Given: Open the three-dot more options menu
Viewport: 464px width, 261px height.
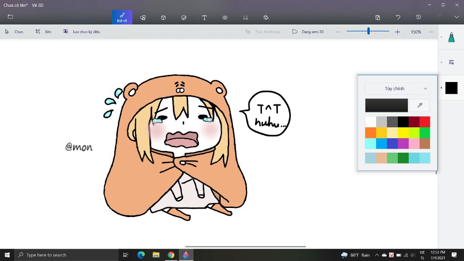Looking at the screenshot, I should tap(431, 32).
